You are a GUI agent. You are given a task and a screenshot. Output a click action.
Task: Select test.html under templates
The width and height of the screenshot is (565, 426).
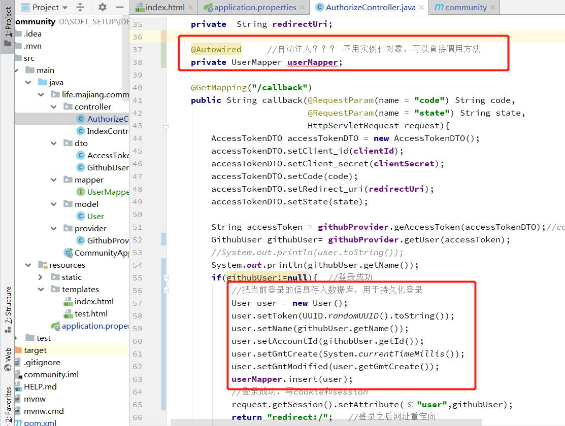point(86,313)
